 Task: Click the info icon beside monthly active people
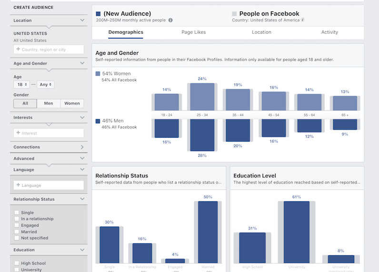click(x=170, y=20)
